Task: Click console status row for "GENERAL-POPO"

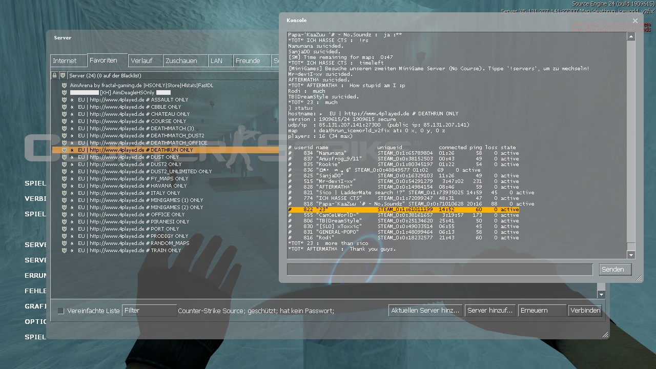Action: 403,232
